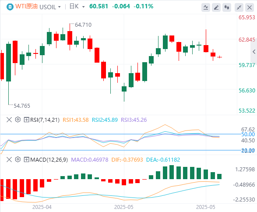Click the 64.710 high price marker
The height and width of the screenshot is (212, 257).
point(83,25)
